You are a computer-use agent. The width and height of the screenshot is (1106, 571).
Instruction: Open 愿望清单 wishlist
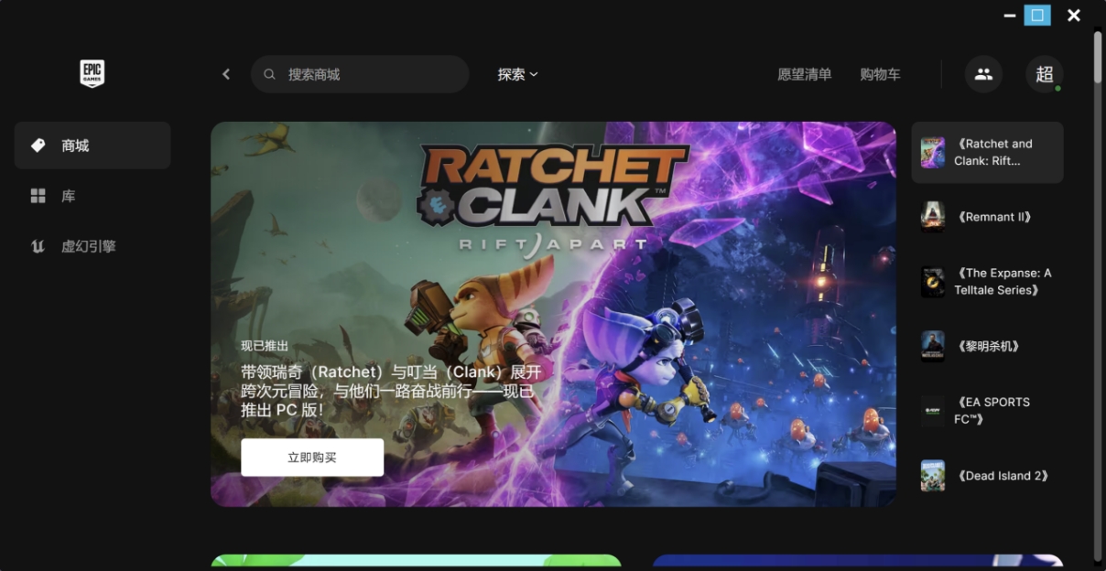(805, 74)
